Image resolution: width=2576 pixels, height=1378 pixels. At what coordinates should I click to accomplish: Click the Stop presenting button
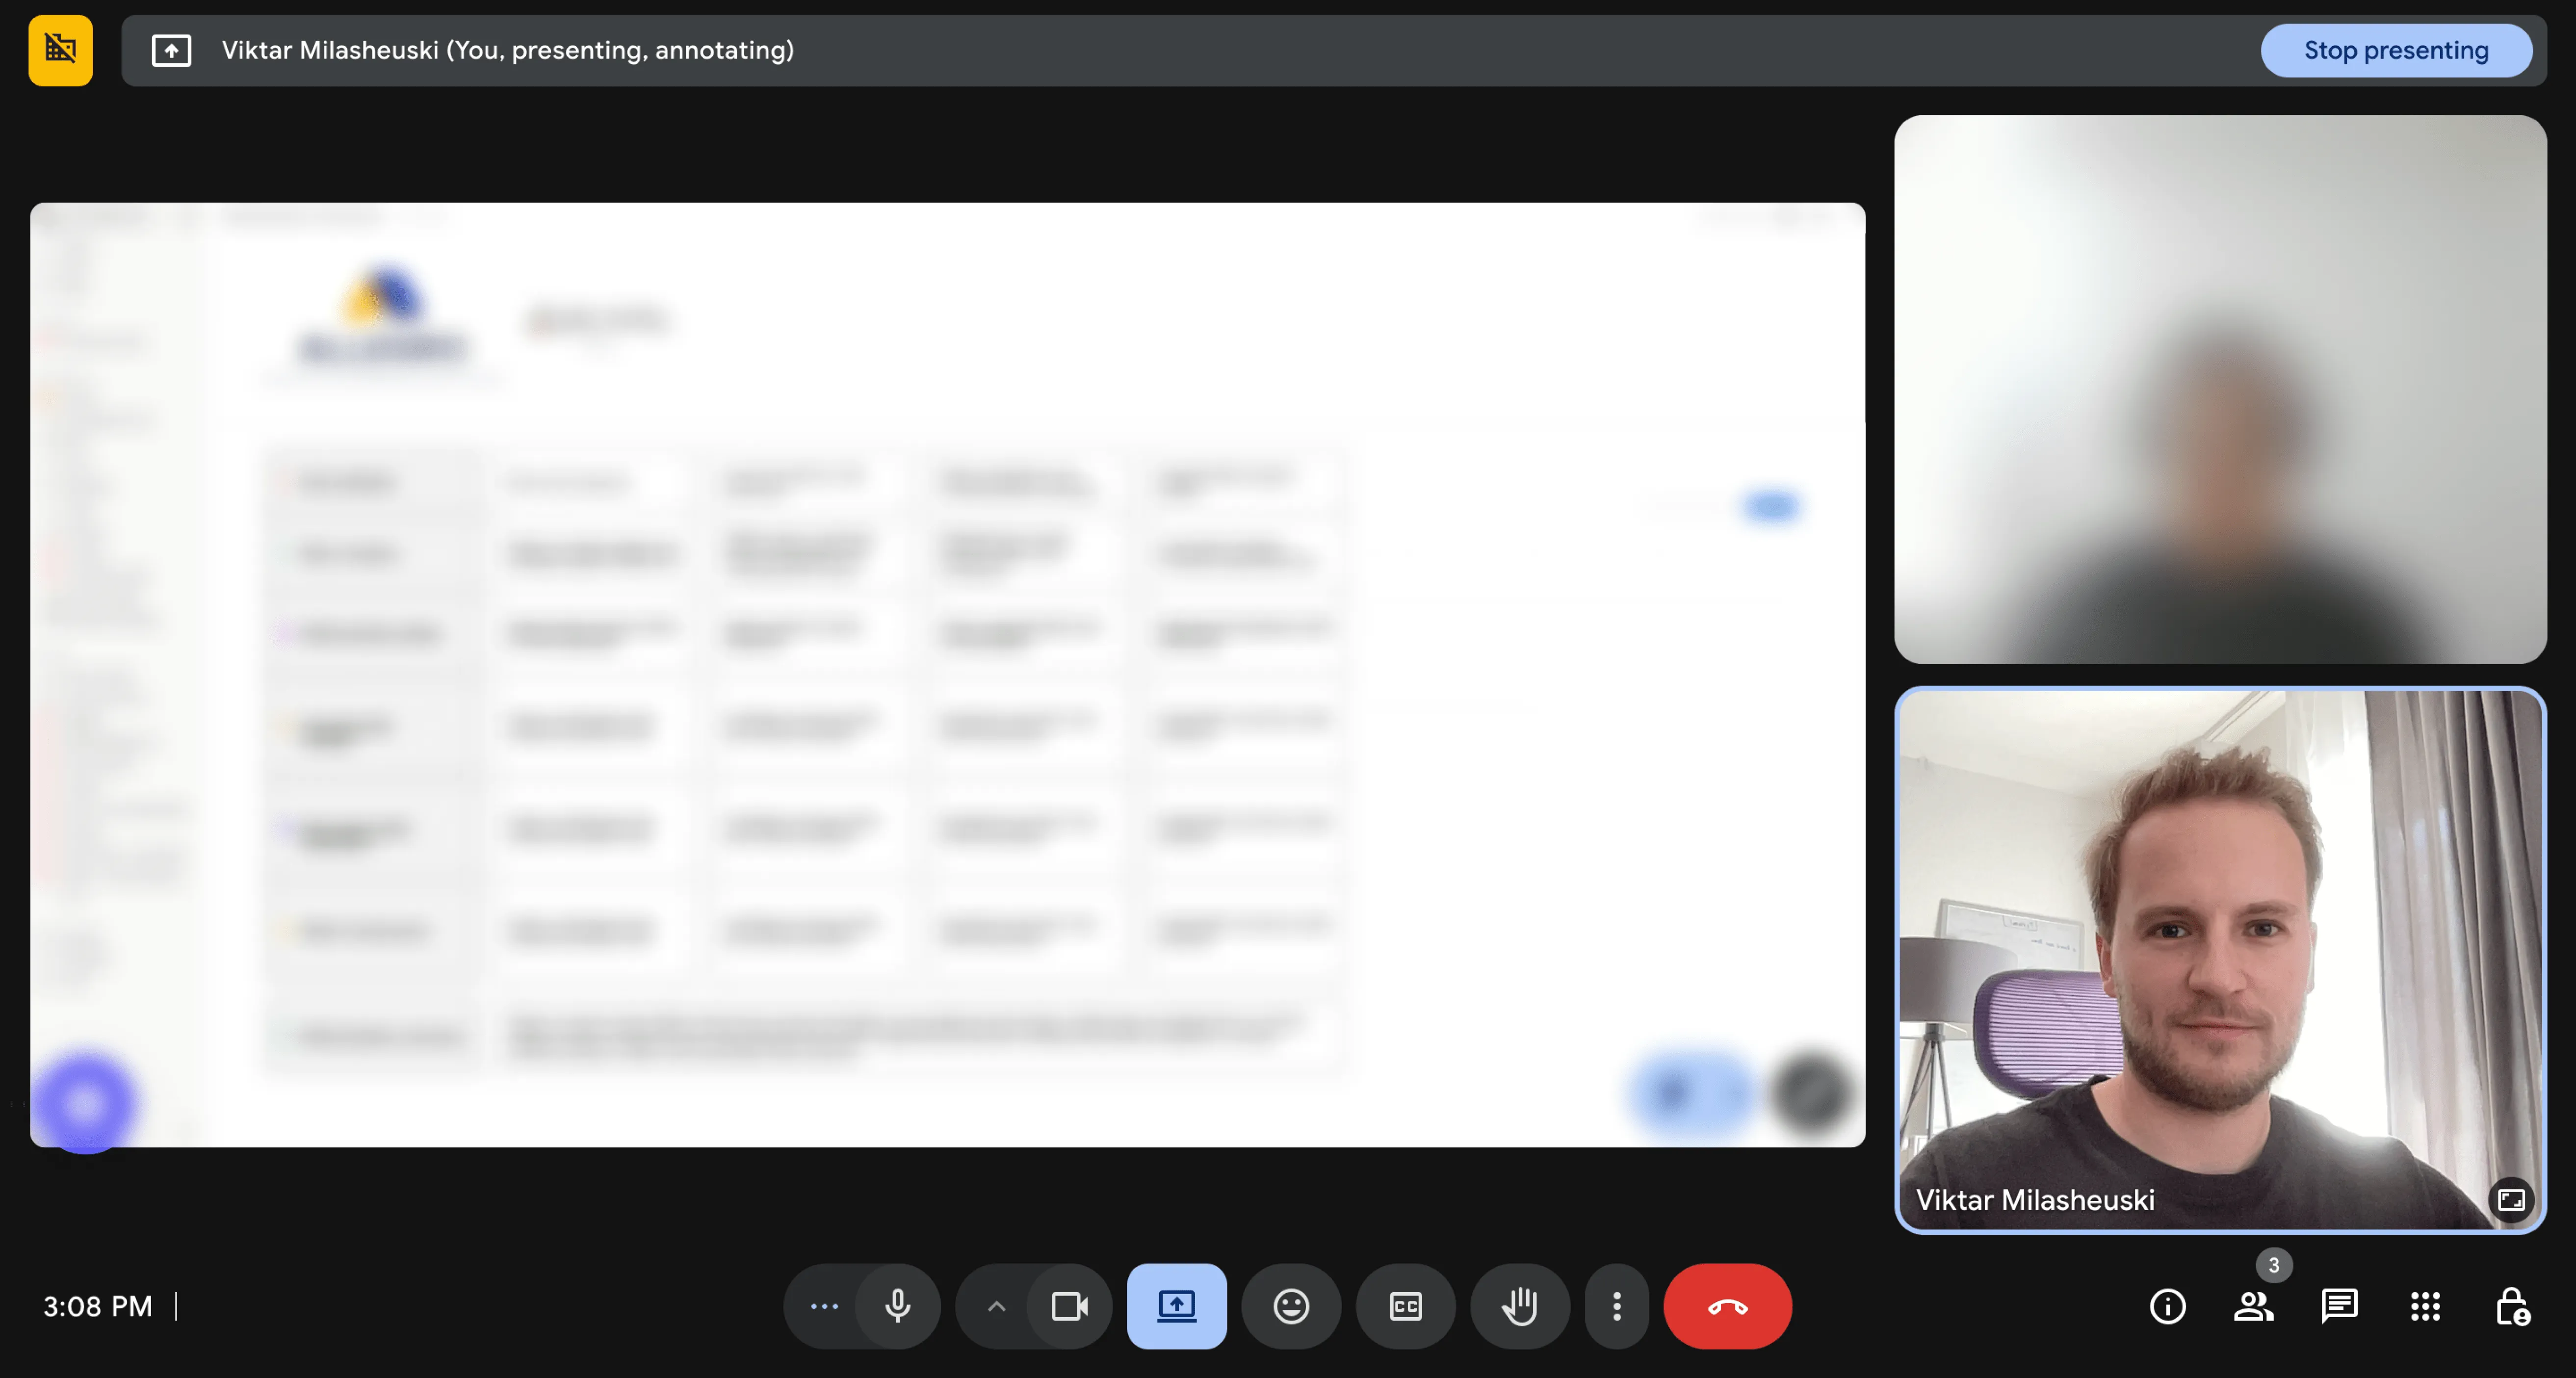tap(2395, 50)
